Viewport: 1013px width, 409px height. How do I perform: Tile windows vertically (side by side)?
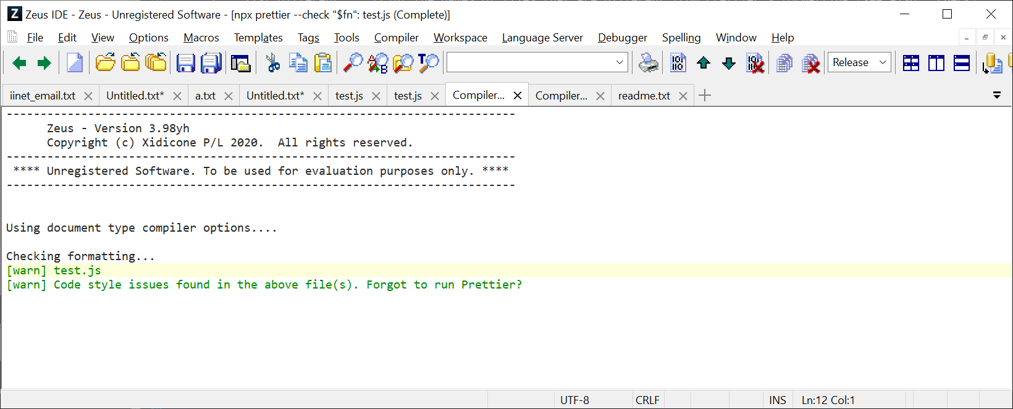click(936, 63)
